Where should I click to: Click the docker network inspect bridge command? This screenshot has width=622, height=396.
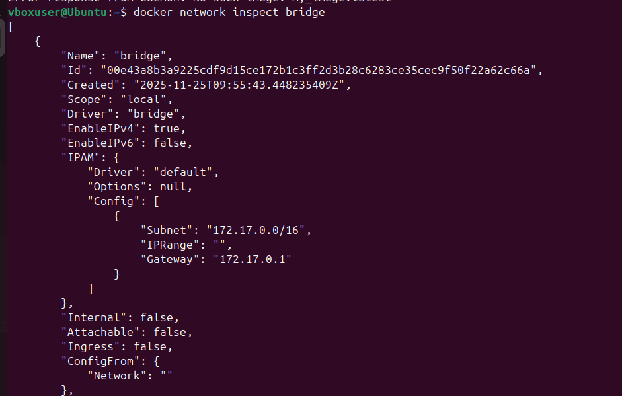(x=229, y=13)
